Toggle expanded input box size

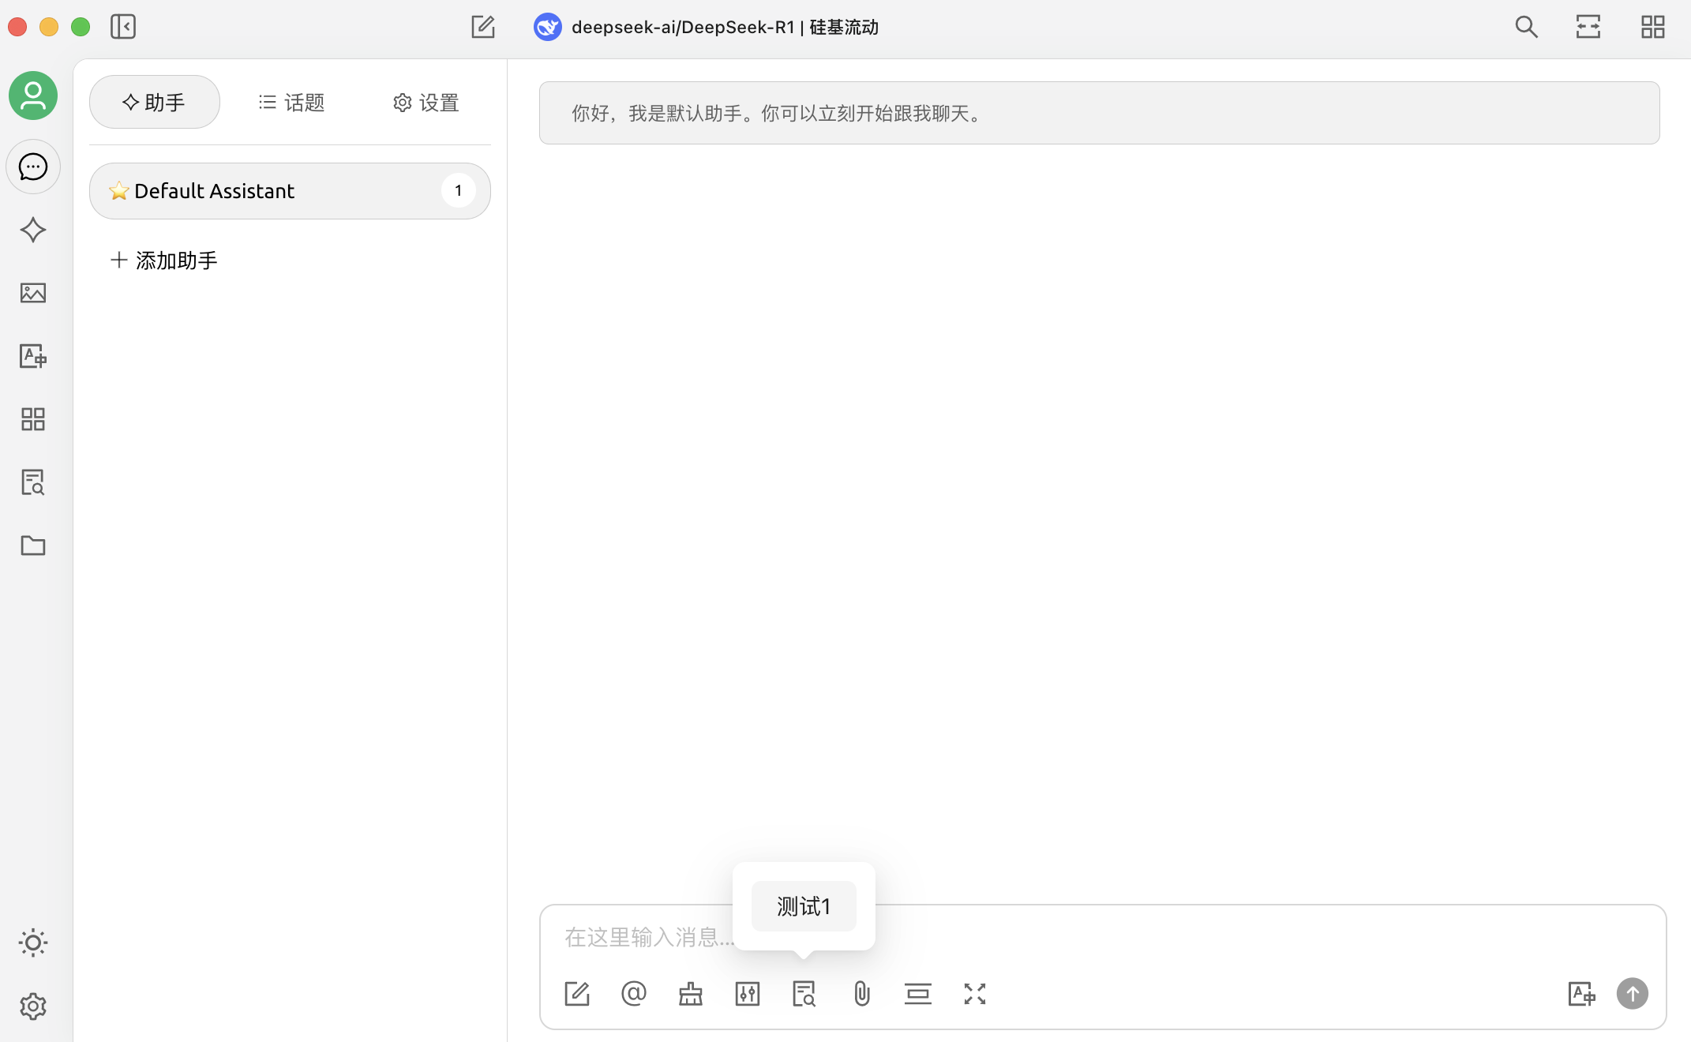pos(974,994)
